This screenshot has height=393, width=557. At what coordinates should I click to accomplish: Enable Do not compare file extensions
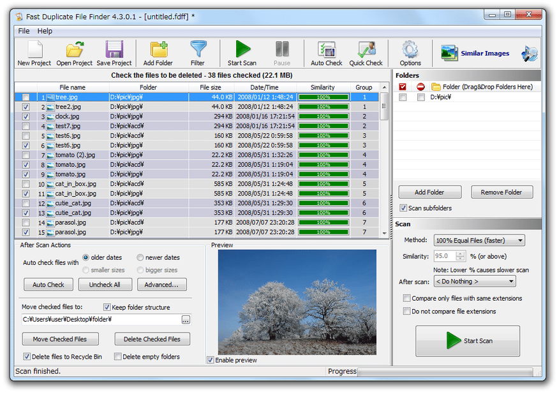(x=406, y=311)
